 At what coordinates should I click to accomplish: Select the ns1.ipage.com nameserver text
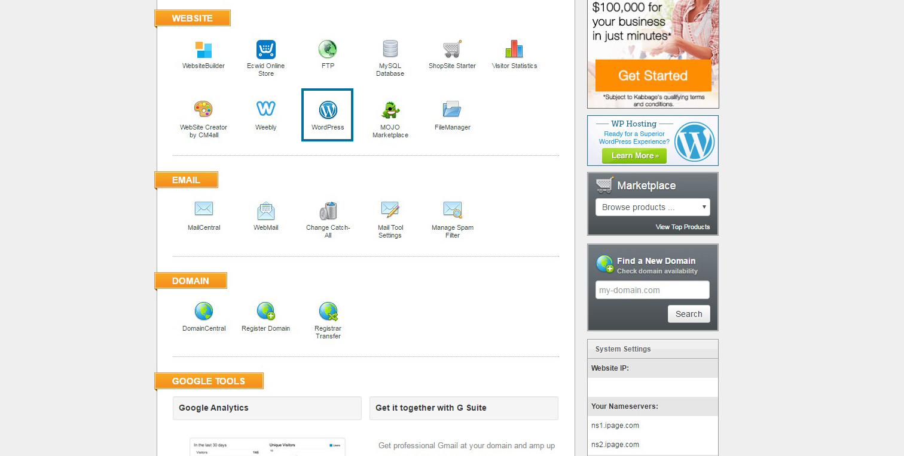(615, 426)
